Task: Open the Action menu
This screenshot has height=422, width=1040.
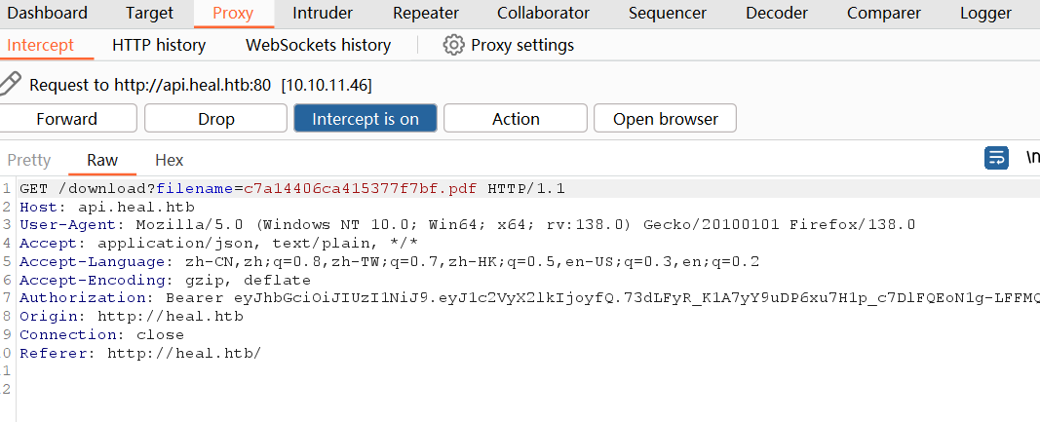Action: [x=516, y=119]
